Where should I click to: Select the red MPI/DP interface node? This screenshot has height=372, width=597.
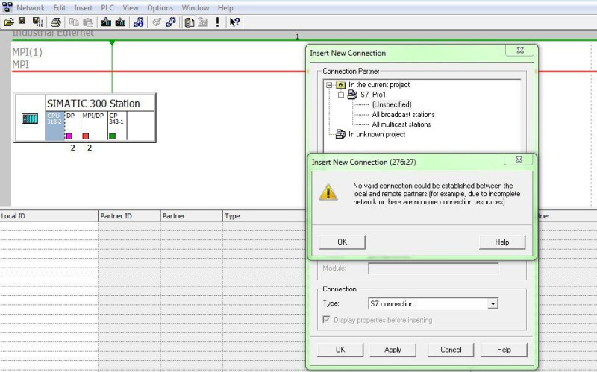tap(86, 136)
